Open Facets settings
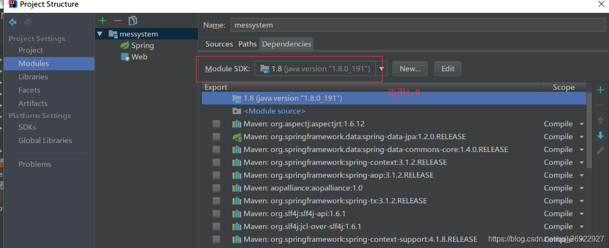Viewport: 609px width, 248px height. pyautogui.click(x=29, y=90)
